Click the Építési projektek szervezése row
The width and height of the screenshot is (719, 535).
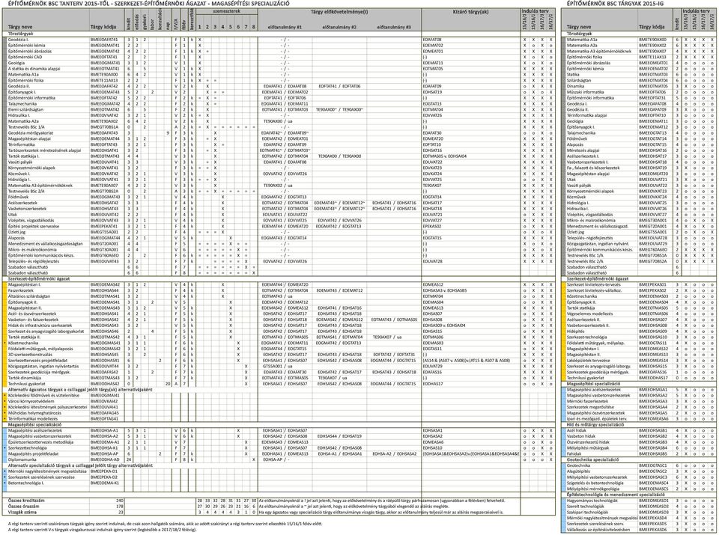tap(34, 227)
